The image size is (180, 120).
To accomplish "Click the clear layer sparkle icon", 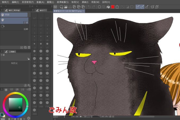I will (x=99, y=7).
